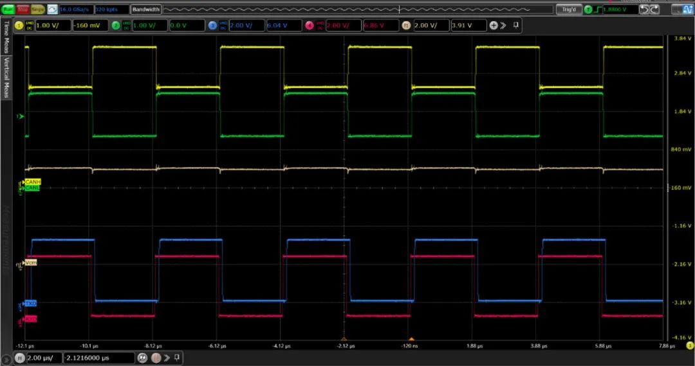Screen dimensions: 695x366
Task: Click the pin icon on horizontal toolbar
Action: click(176, 357)
